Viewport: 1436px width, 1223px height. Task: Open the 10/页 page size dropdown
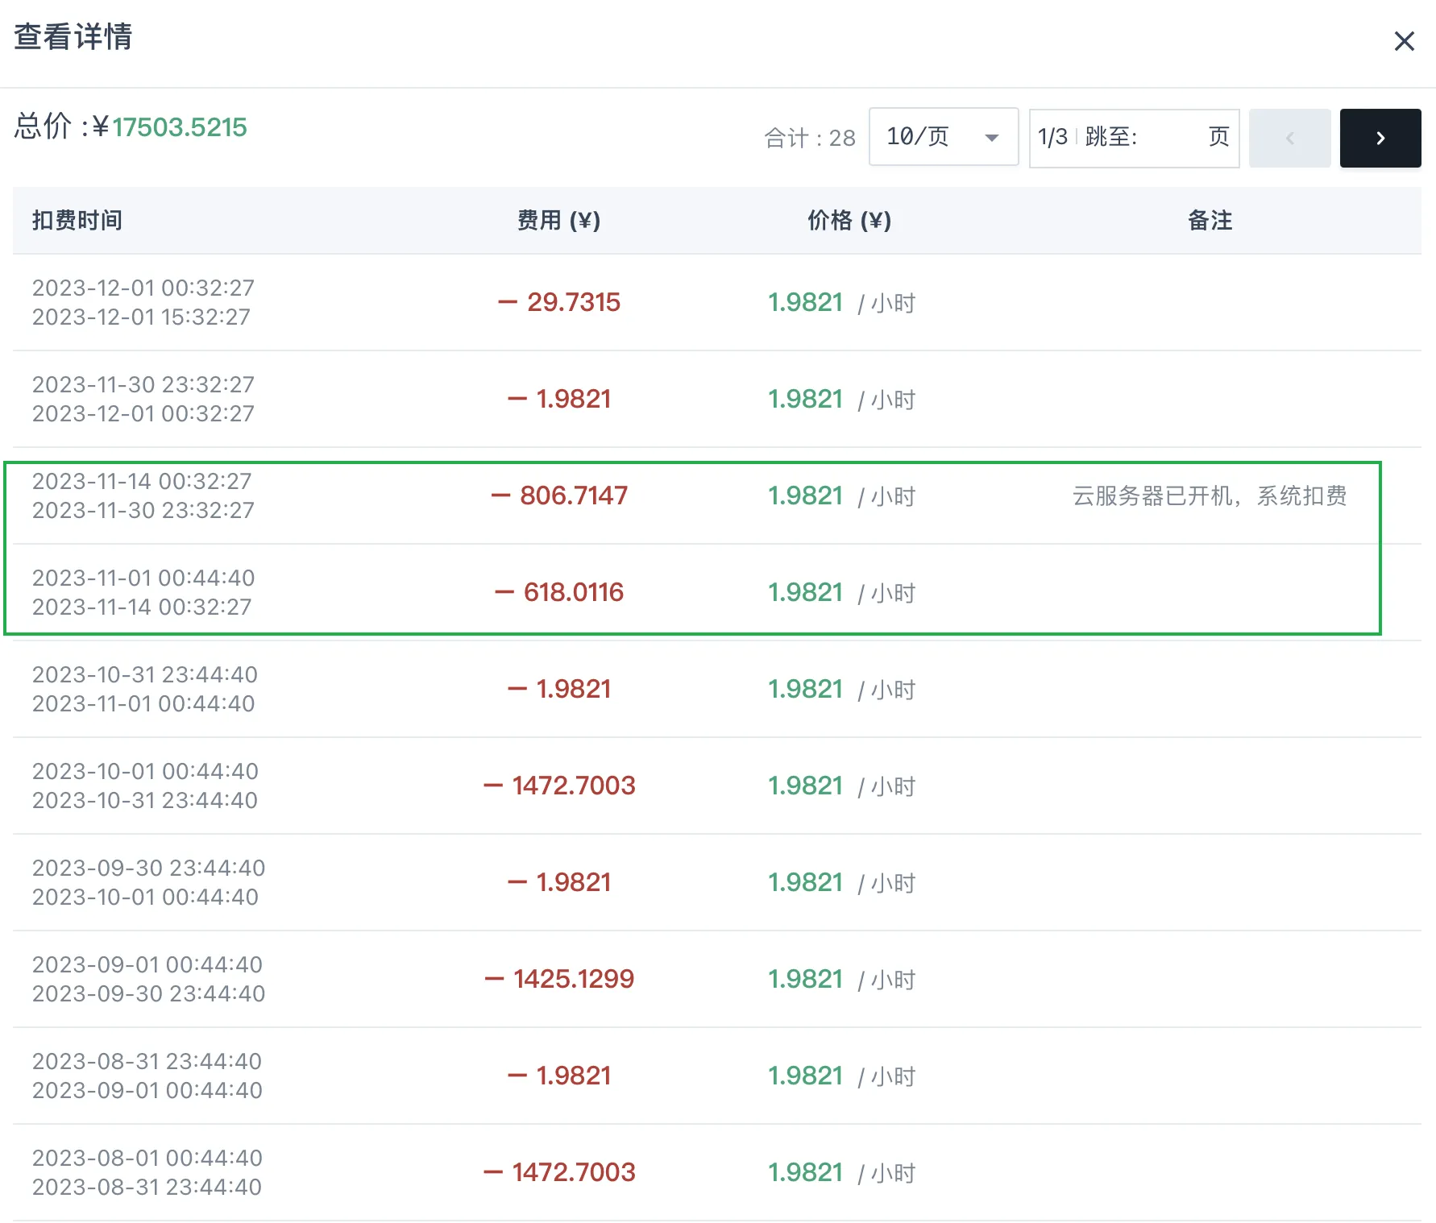coord(943,138)
